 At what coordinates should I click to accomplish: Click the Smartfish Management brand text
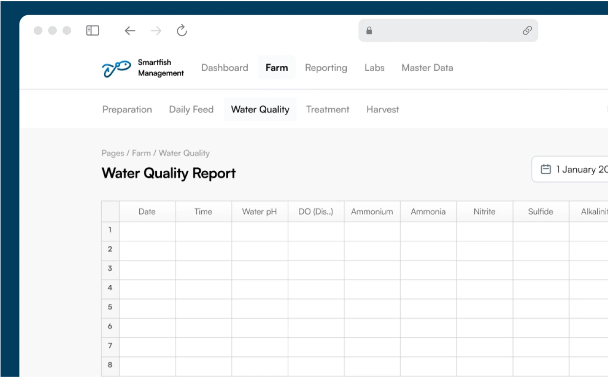tap(161, 68)
